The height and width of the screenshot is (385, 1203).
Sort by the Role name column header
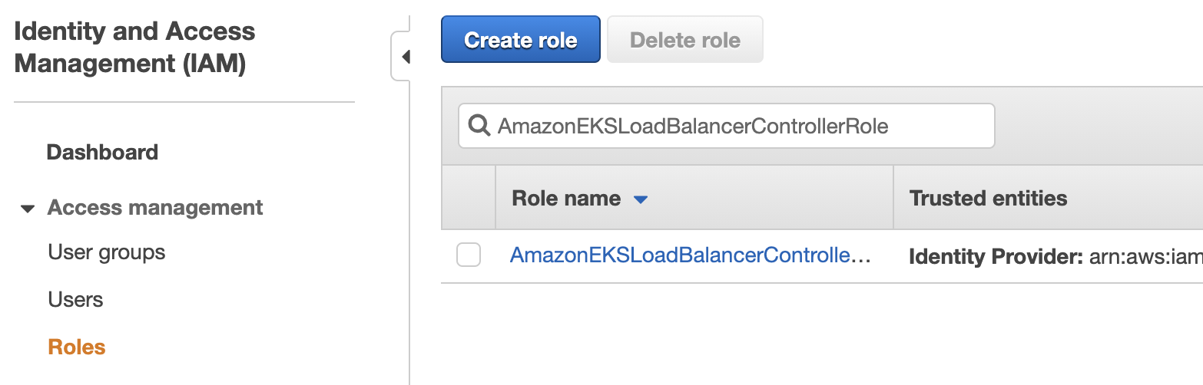(566, 199)
